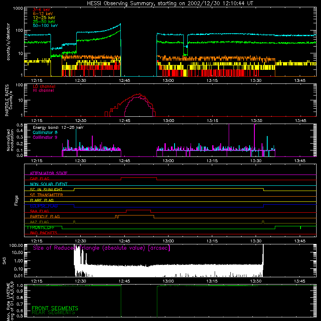Click the HESSI Observing Summary title text
This screenshot has height=321, width=321.
pos(170,4)
